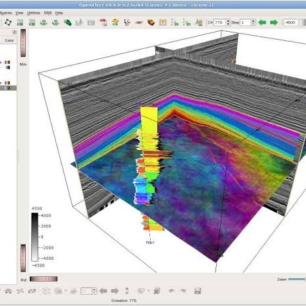Click the Step value field showing 1
This screenshot has width=306, height=306.
coord(245,22)
